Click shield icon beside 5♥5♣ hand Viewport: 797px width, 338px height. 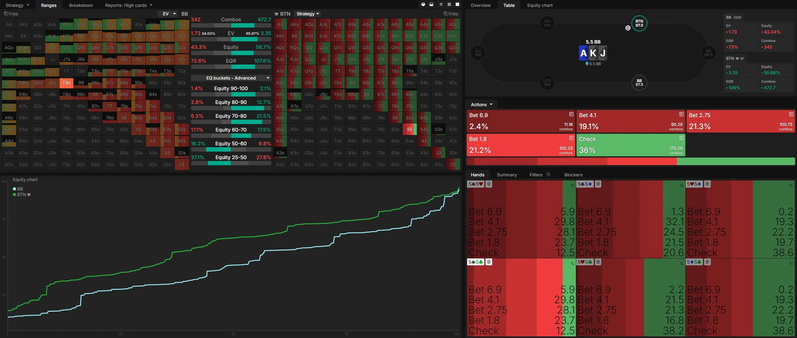598,262
